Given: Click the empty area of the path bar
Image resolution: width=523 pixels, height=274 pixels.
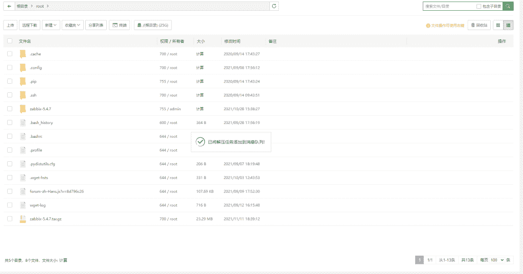Looking at the screenshot, I should click(158, 6).
